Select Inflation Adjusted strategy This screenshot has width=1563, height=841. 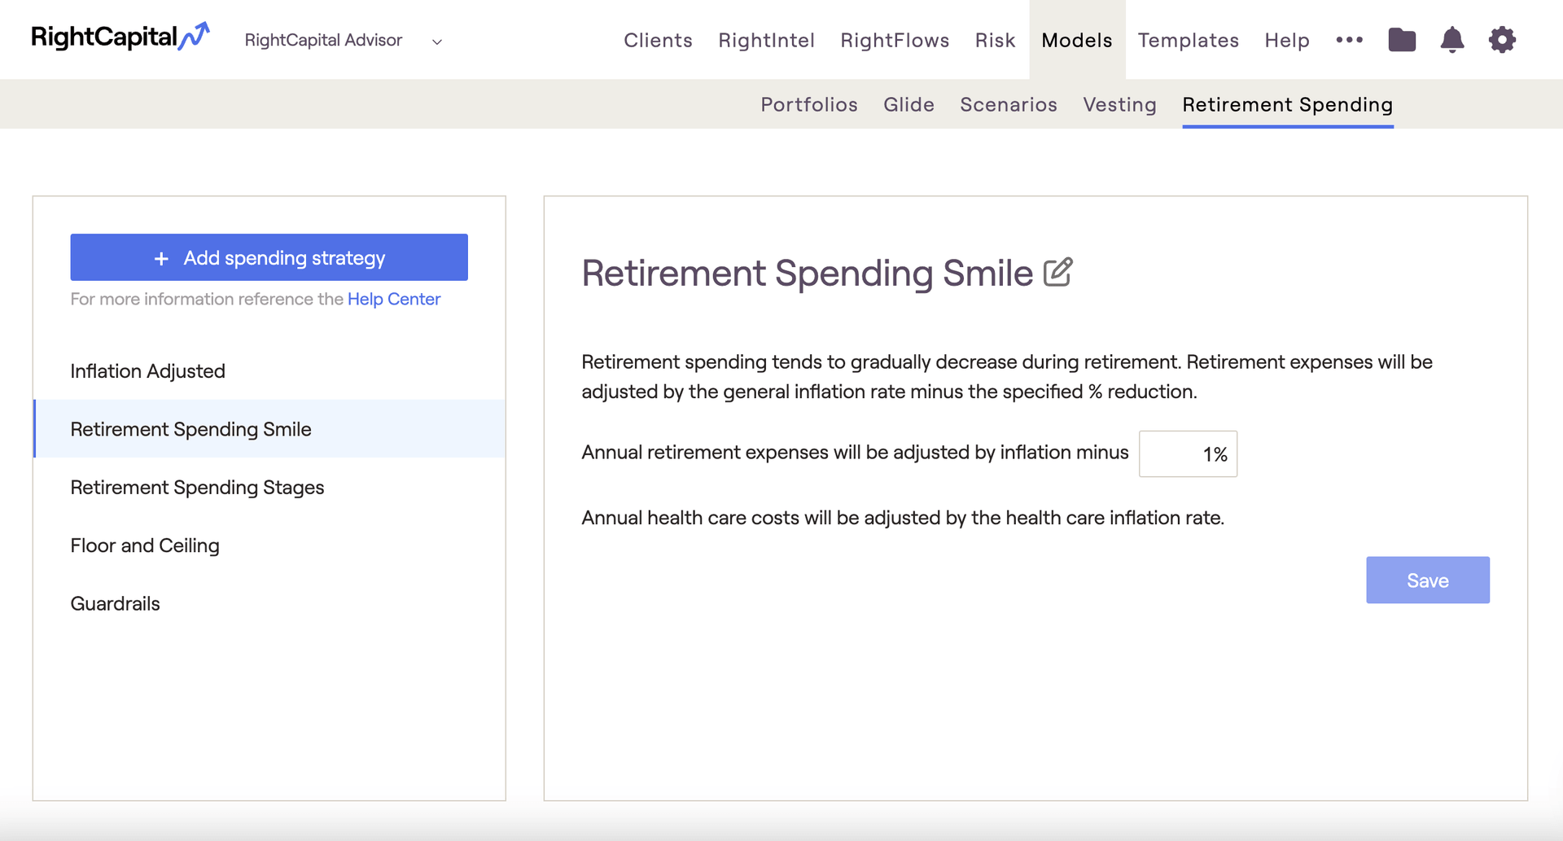point(269,371)
